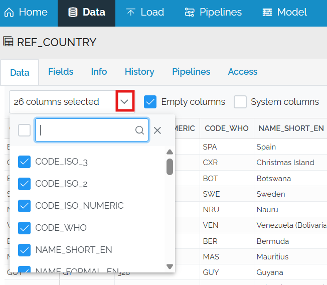Select the Data sub-tab

(x=20, y=72)
